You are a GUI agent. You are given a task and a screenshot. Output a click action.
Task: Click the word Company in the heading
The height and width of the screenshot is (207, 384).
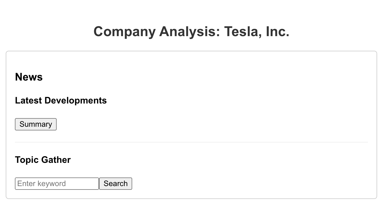point(124,31)
